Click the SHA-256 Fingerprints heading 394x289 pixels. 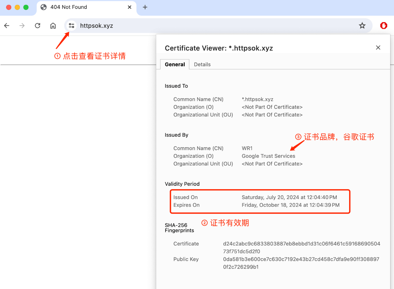179,228
